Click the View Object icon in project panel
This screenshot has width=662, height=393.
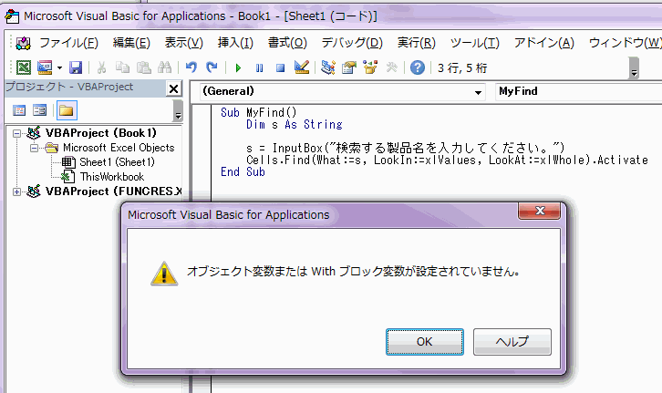pos(40,110)
